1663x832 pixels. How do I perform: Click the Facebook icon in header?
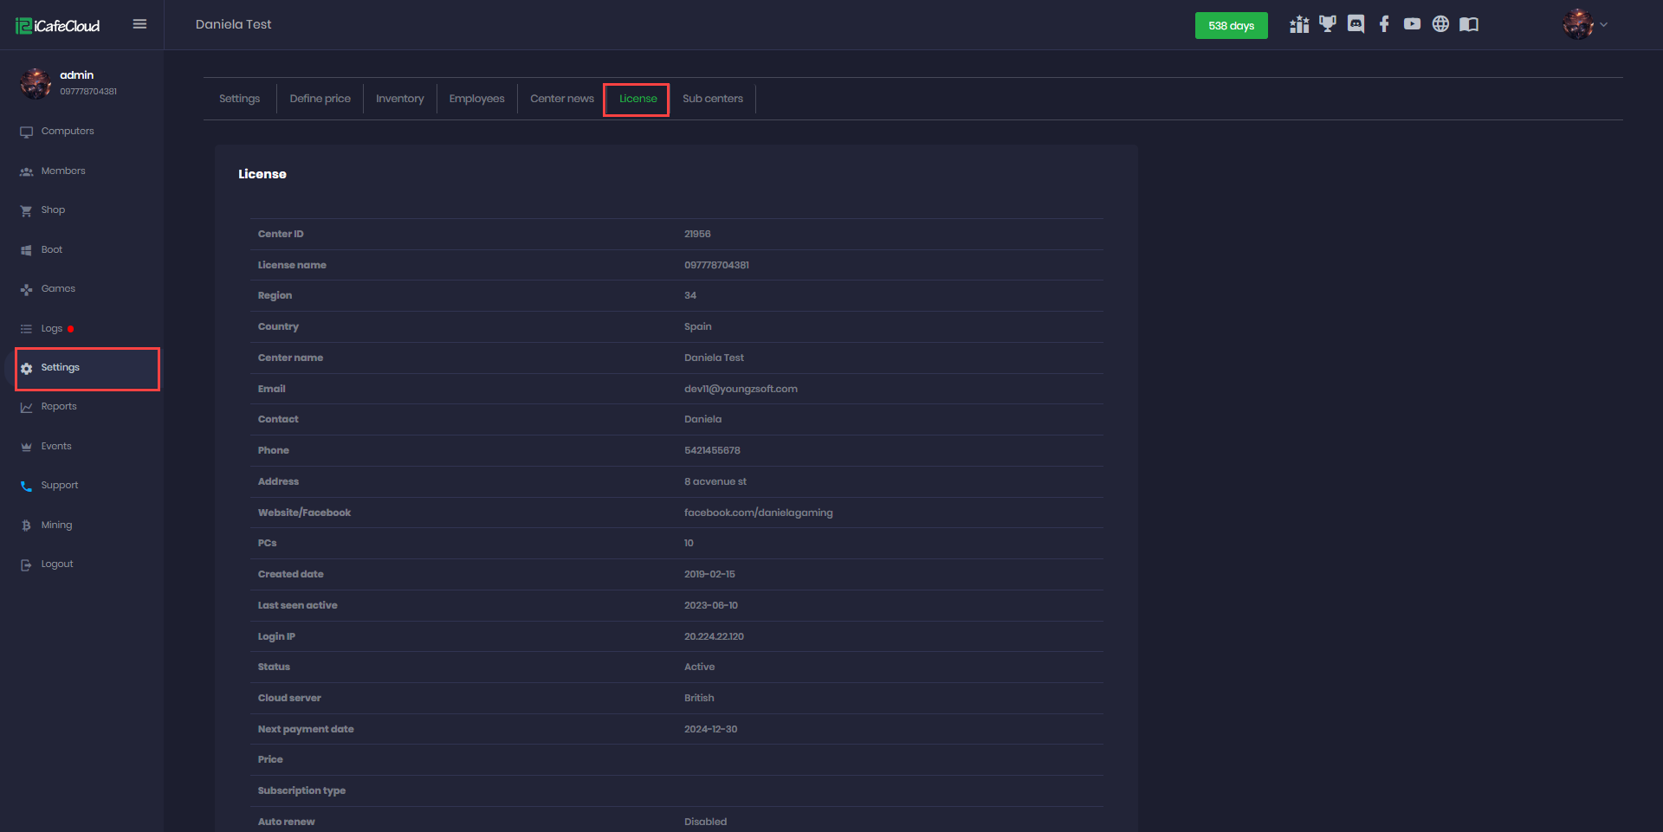(1384, 24)
